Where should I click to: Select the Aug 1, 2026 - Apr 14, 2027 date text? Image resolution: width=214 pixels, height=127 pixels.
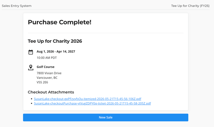coord(56,52)
